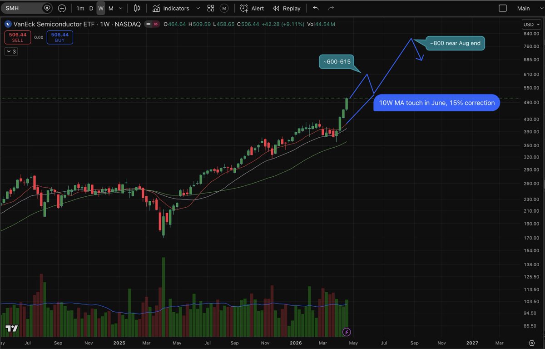The image size is (545, 349).
Task: Expand the timeframe interval dropdown arrow
Action: click(x=121, y=8)
